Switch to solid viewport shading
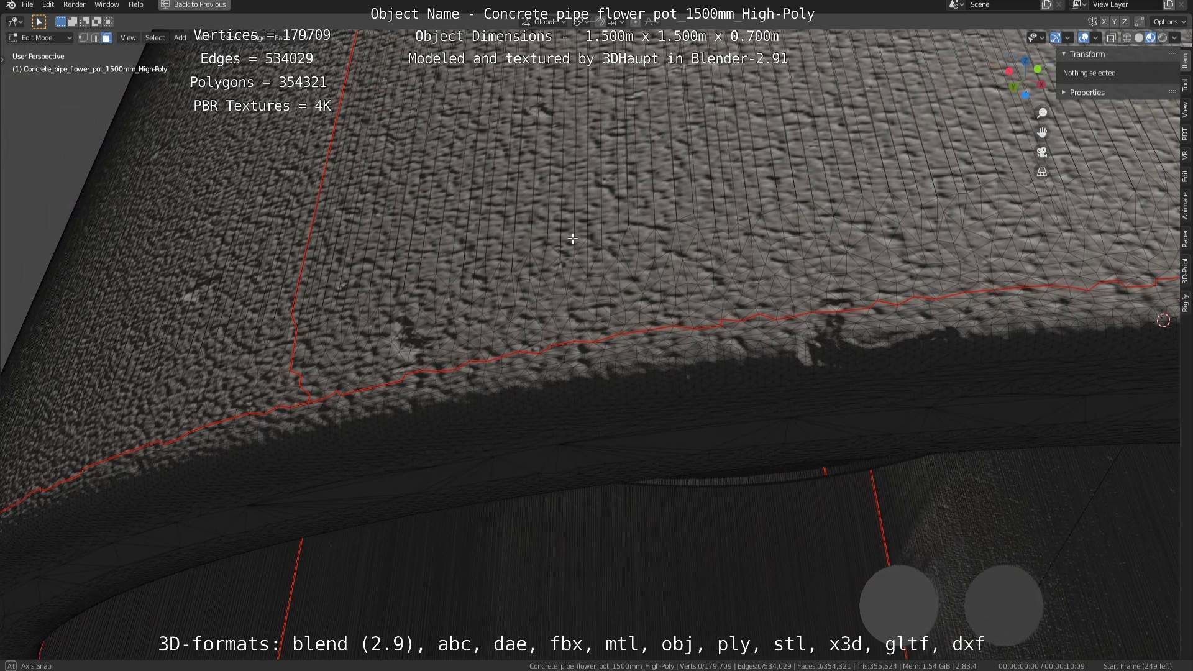The width and height of the screenshot is (1193, 671). tap(1138, 38)
